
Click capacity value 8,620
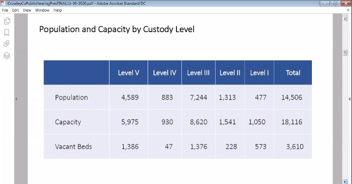(x=198, y=122)
